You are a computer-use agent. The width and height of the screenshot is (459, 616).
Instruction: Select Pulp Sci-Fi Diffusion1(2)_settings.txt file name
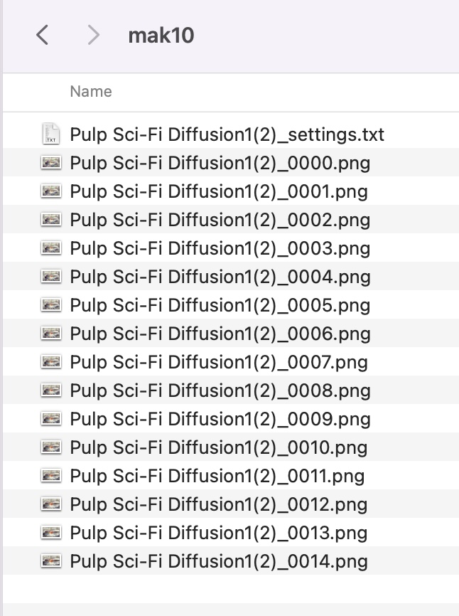coord(227,134)
